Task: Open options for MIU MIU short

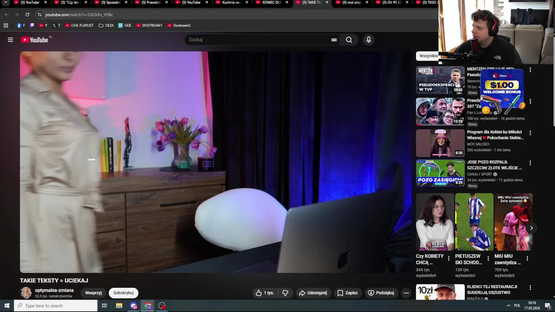Action: pos(527,258)
